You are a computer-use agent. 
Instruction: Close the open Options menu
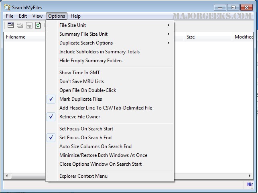coord(57,16)
